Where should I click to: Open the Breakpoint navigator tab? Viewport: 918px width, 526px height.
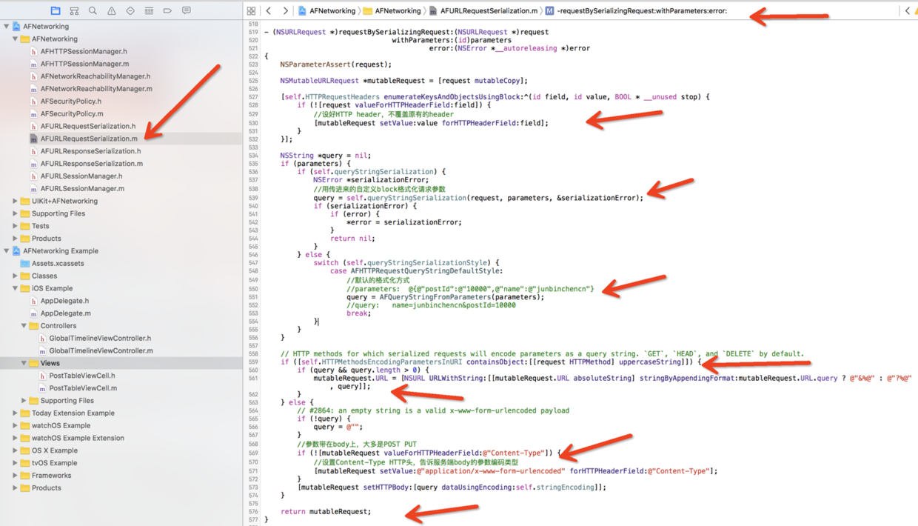[167, 11]
